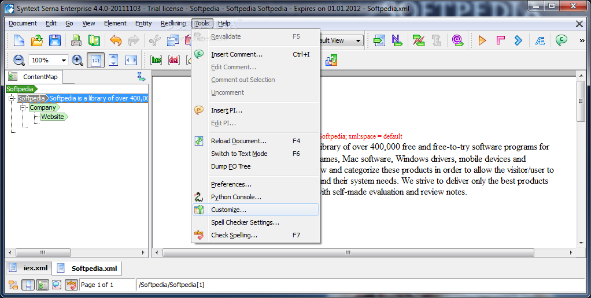Zoom out with the minus magnifier

(x=19, y=60)
